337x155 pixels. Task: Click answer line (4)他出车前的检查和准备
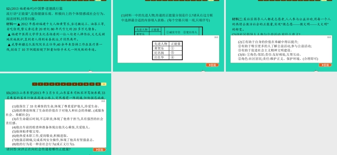pos(51,127)
